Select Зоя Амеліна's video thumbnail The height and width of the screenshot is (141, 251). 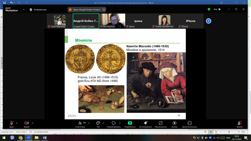tap(112, 21)
